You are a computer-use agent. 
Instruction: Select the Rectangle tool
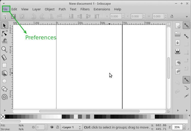click(4, 65)
